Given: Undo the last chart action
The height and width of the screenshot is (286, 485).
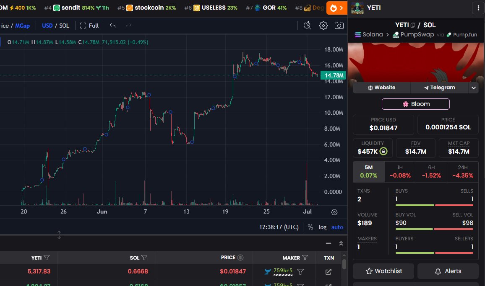Looking at the screenshot, I should tap(112, 26).
